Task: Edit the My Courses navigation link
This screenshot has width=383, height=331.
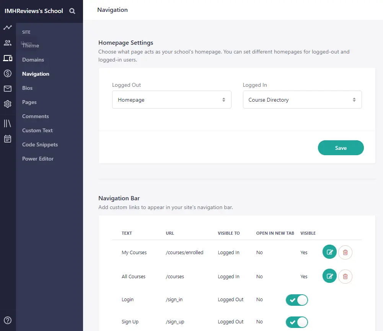Action: [x=329, y=252]
